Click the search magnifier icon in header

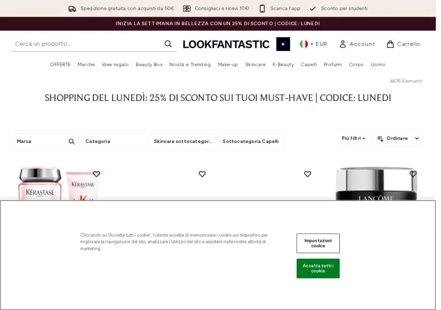[168, 44]
